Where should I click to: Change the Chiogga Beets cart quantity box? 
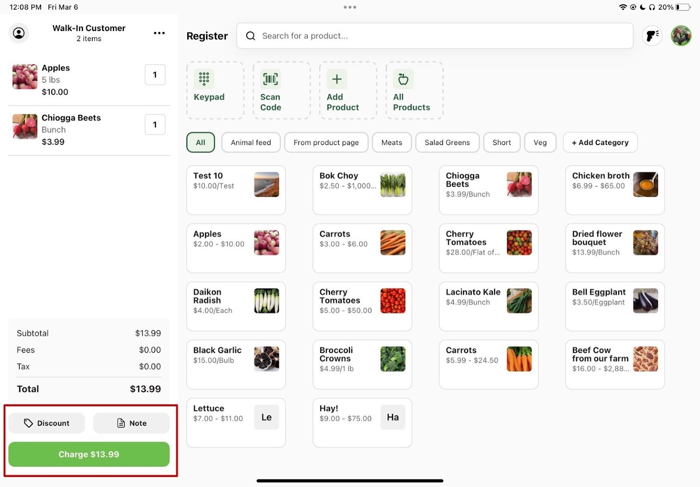[x=155, y=125]
